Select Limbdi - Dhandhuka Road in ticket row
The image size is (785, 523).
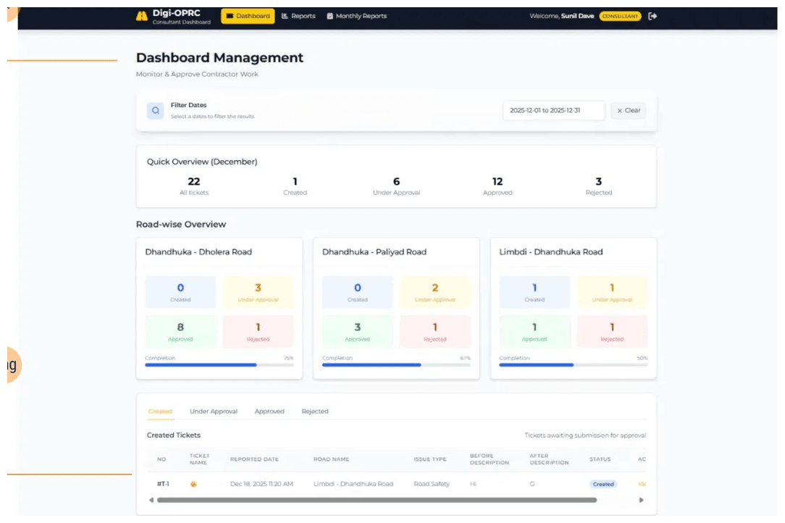353,484
